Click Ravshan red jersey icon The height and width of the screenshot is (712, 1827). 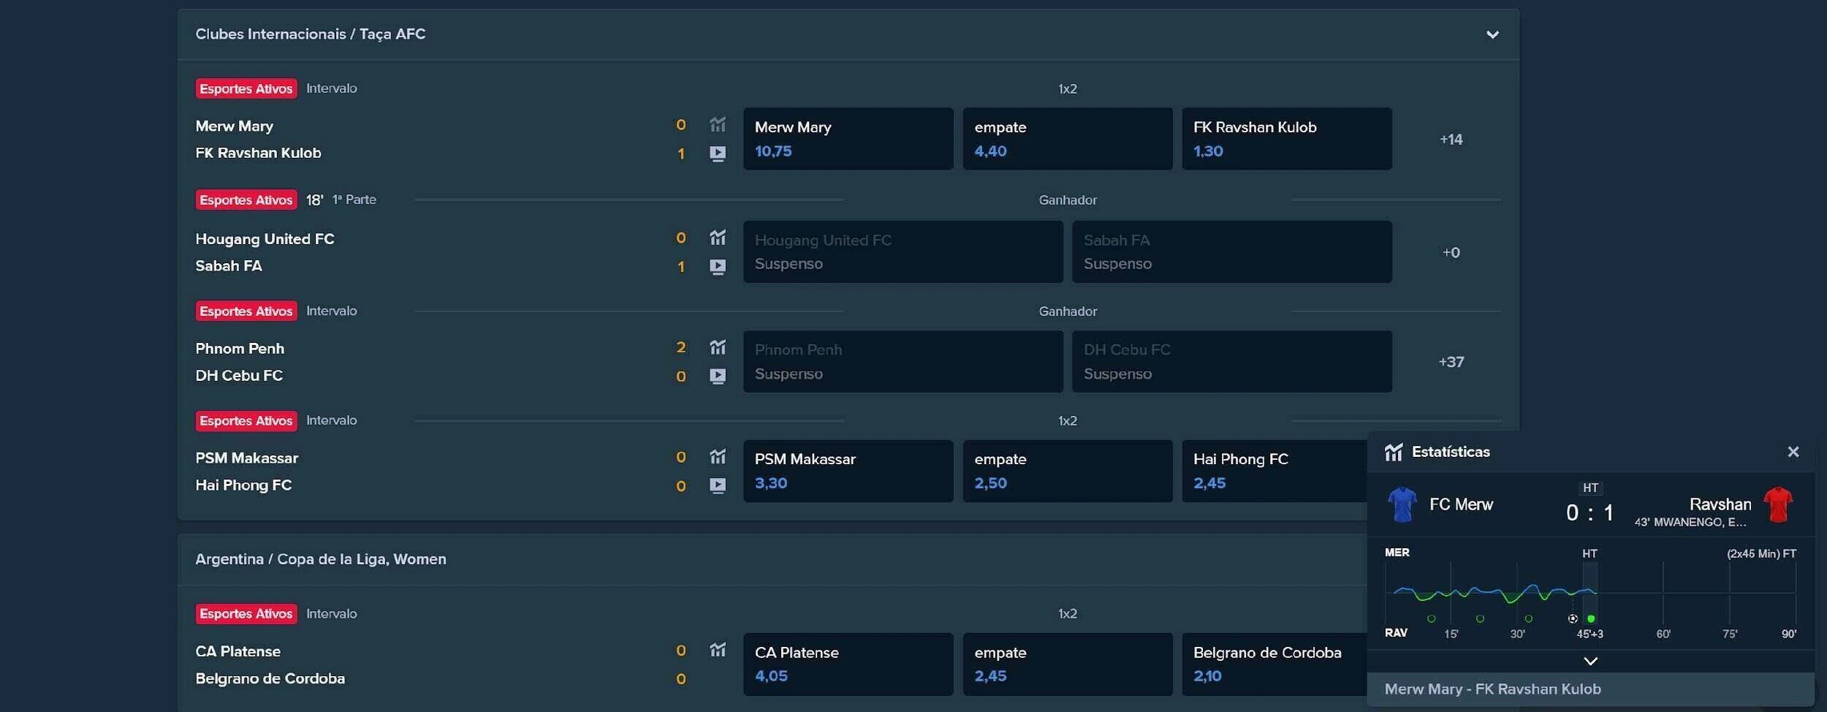1778,504
